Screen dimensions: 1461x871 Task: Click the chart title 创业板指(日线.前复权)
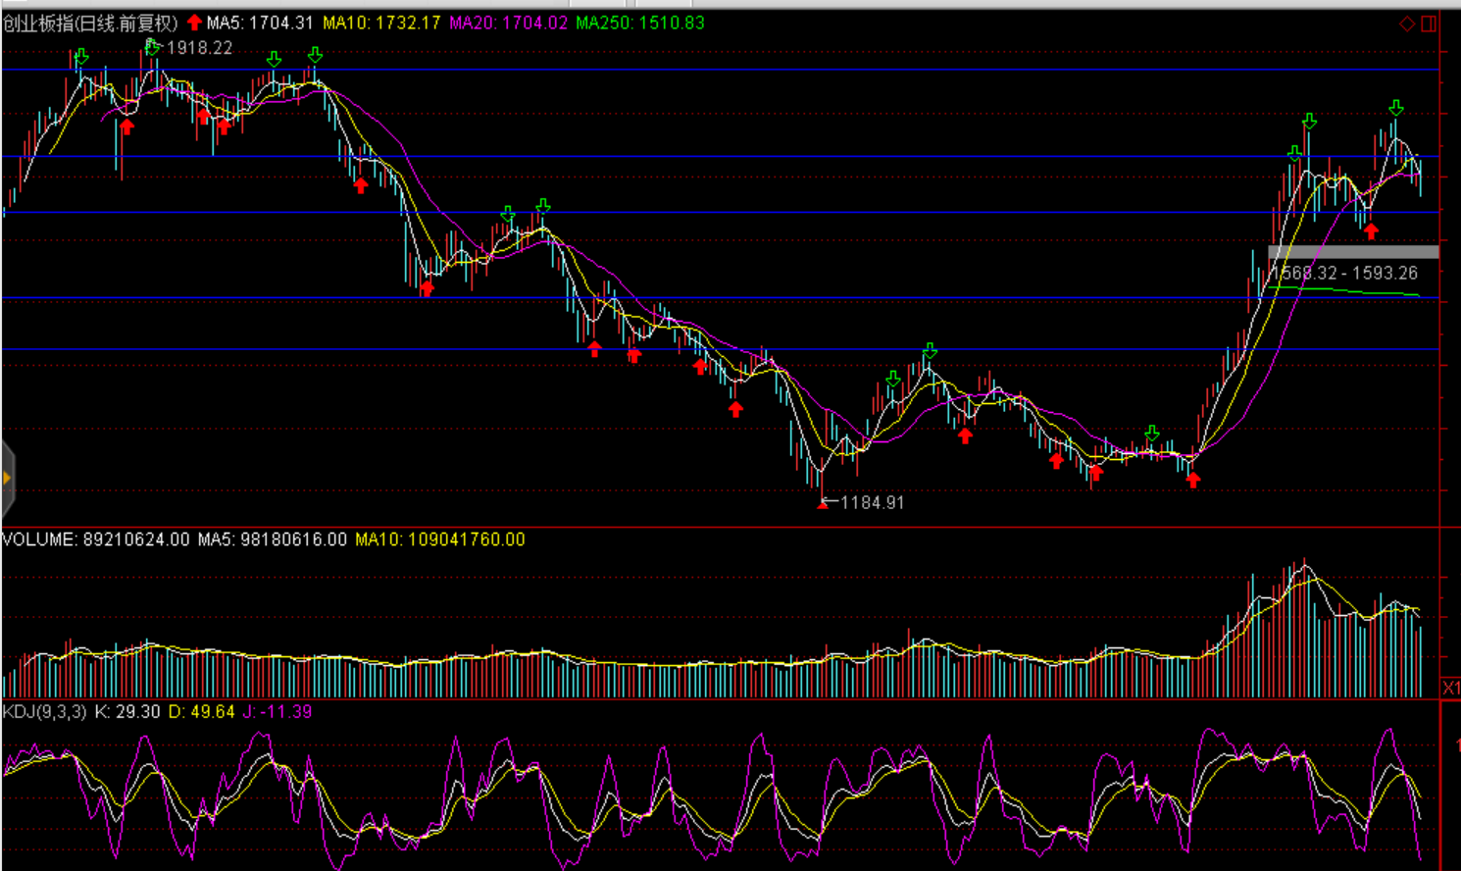pos(90,23)
